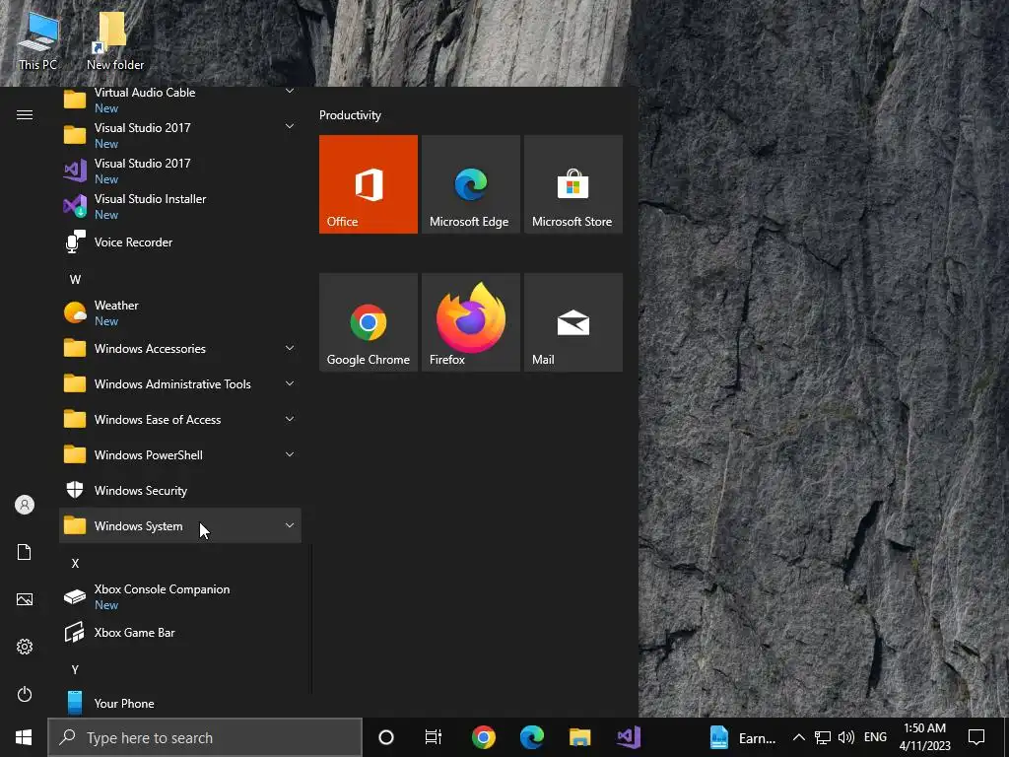Click the X letter header

(x=75, y=563)
